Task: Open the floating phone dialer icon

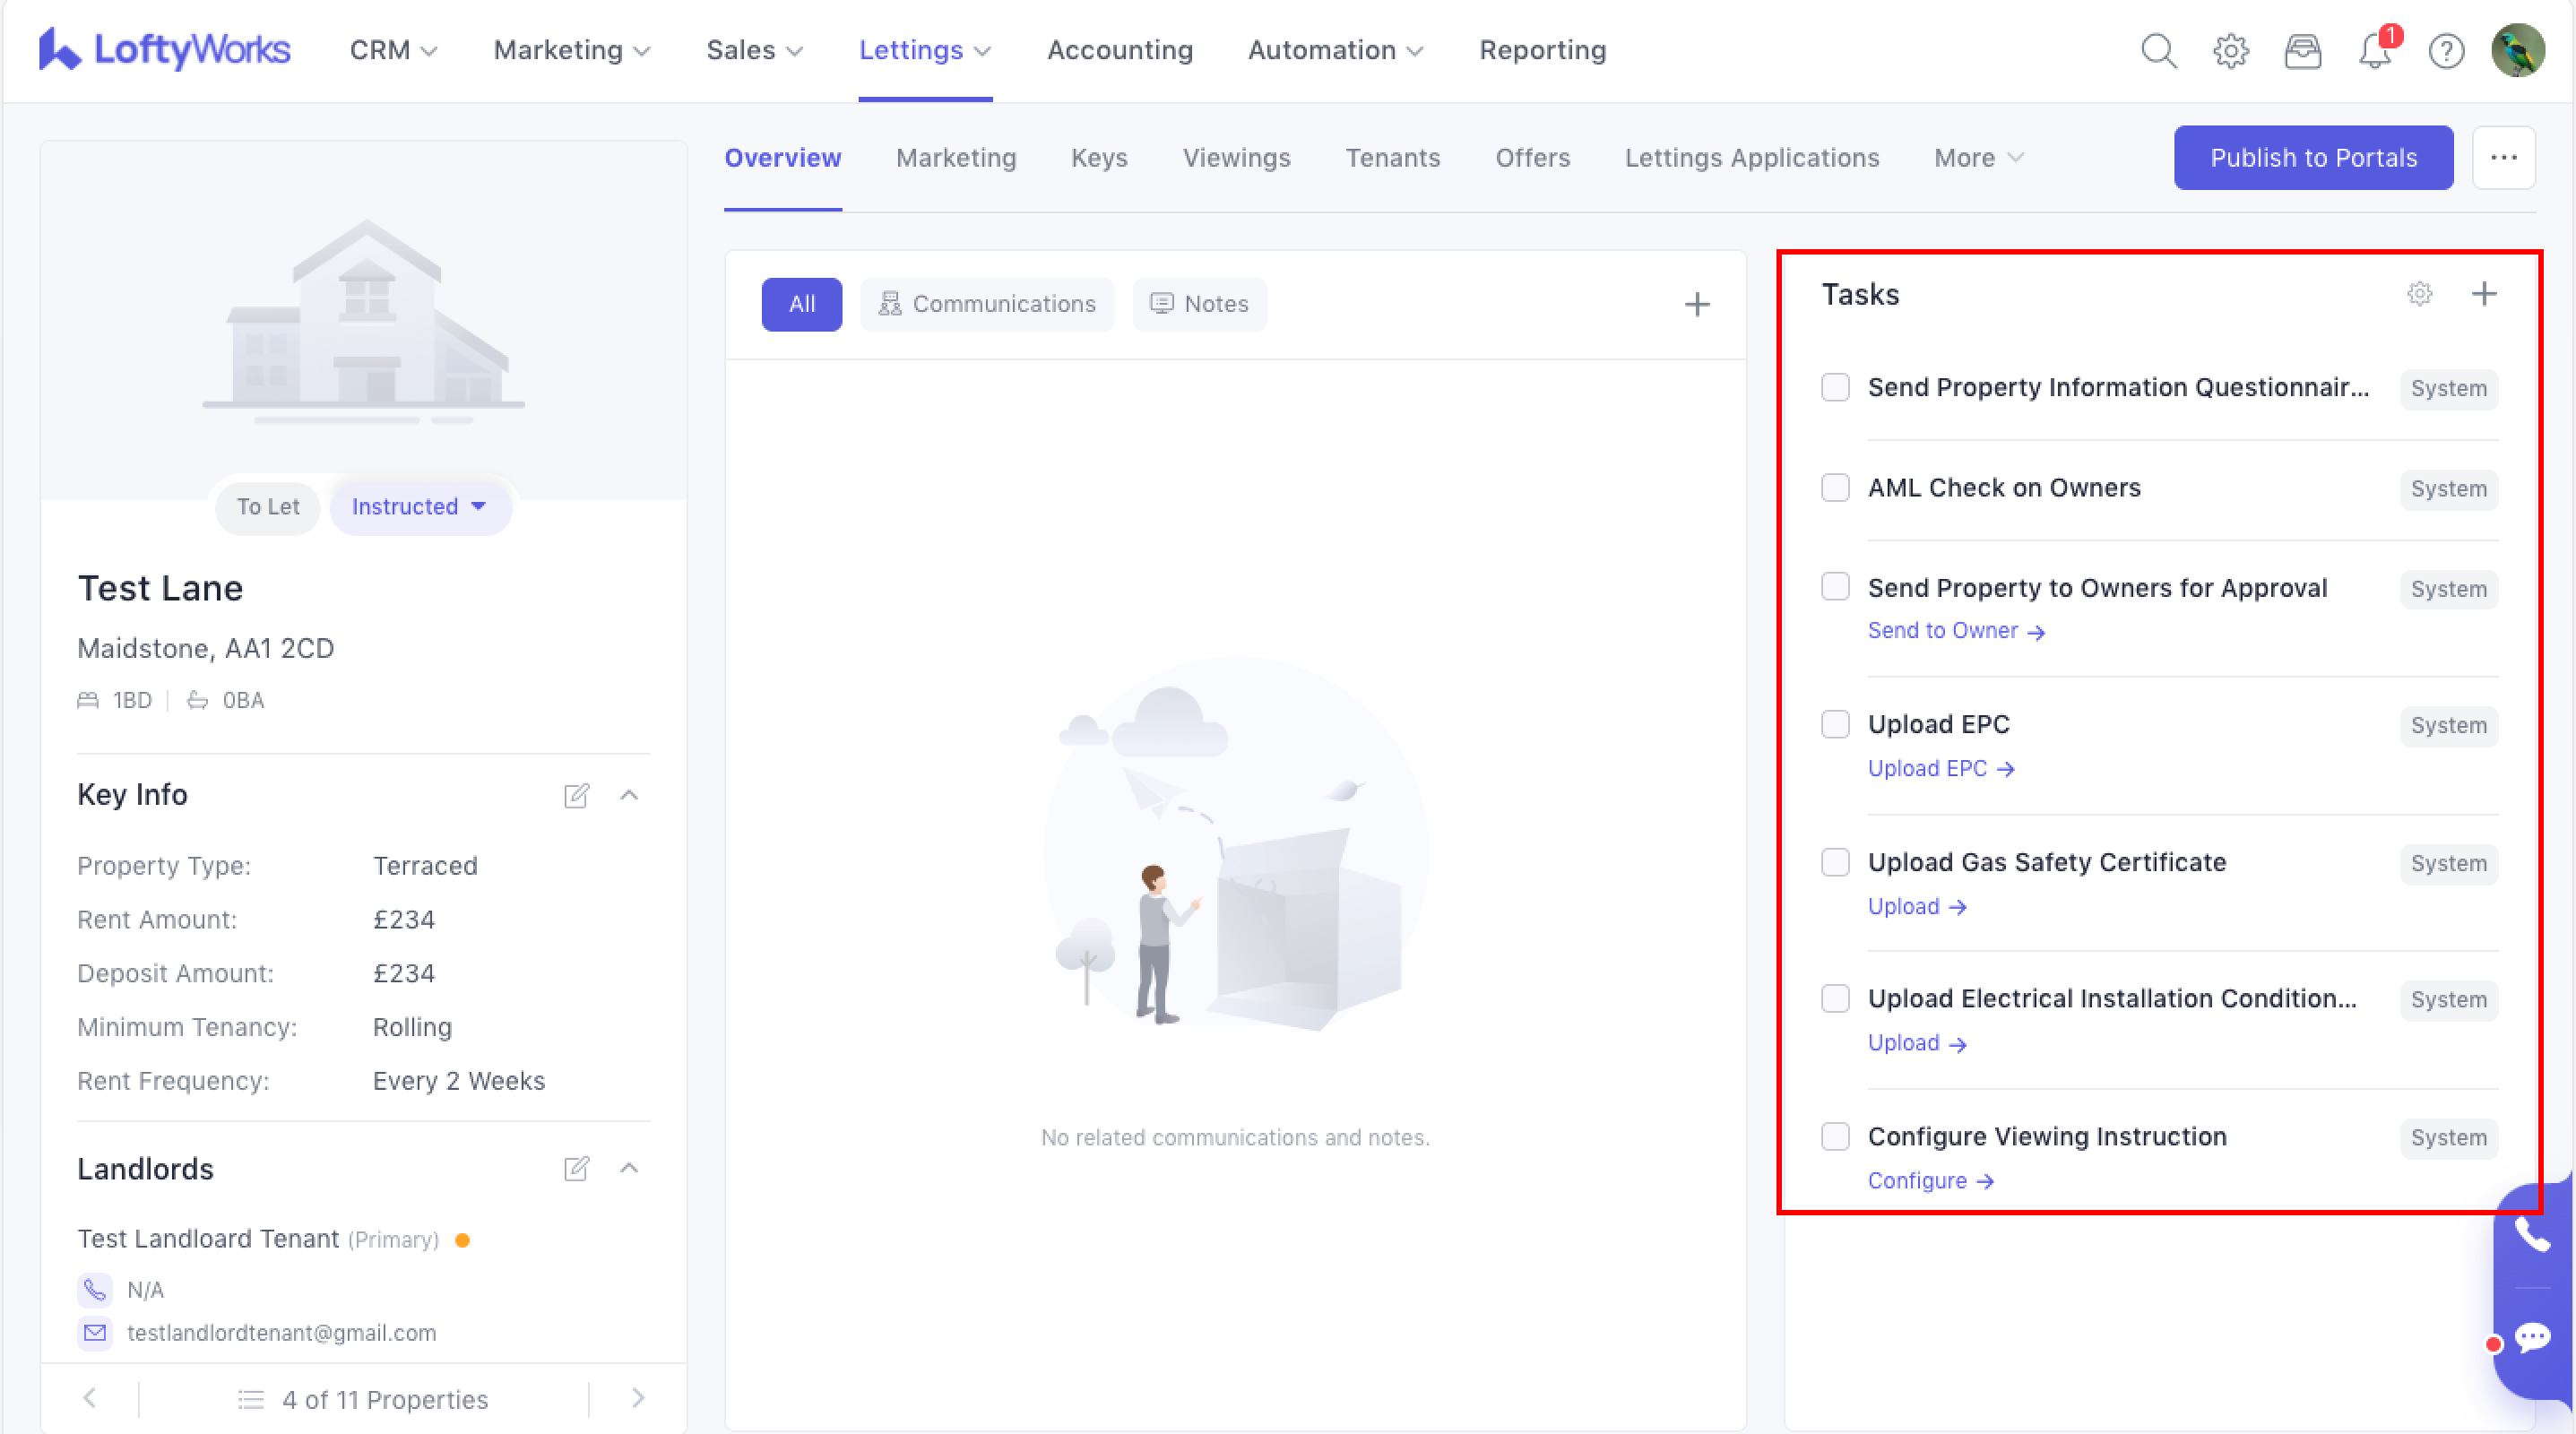Action: (x=2531, y=1236)
